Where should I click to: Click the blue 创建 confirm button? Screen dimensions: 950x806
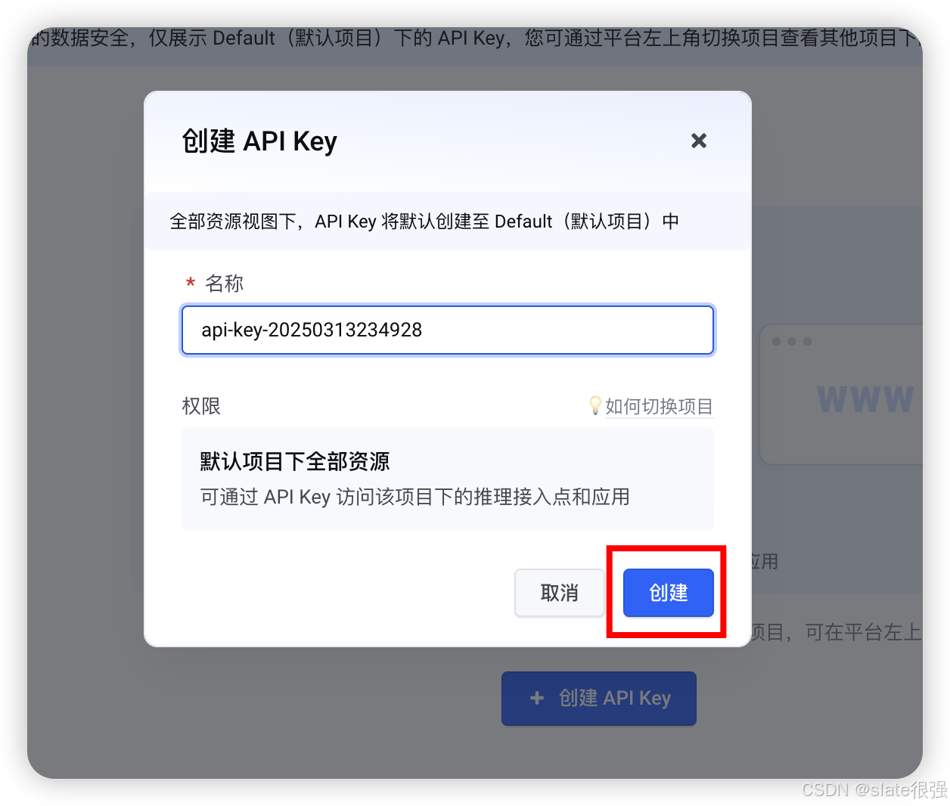click(669, 593)
